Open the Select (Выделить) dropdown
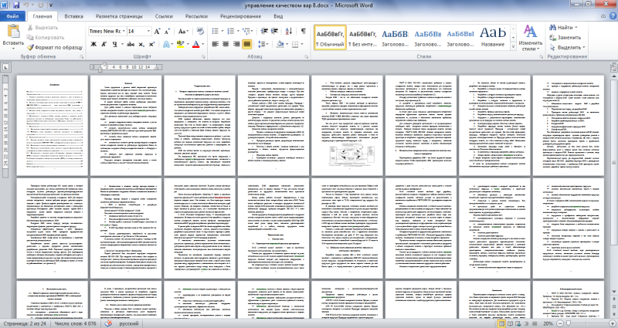618x328 pixels. point(567,47)
